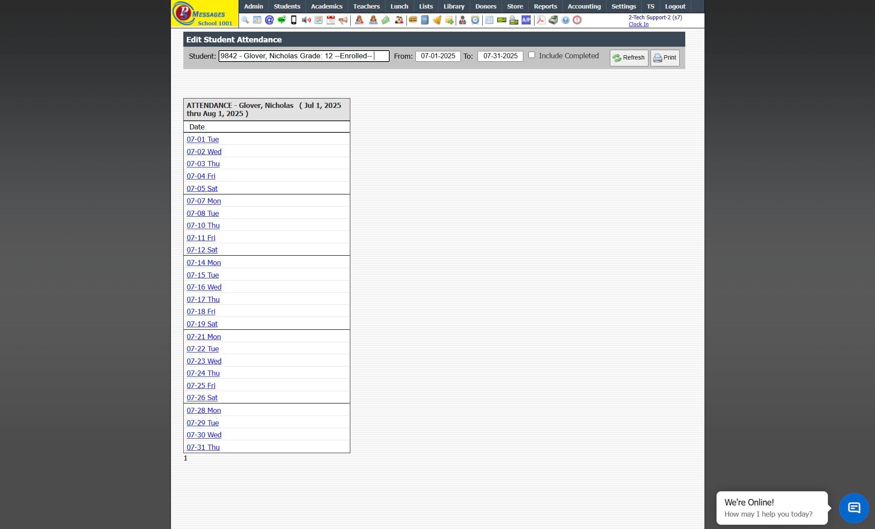Image resolution: width=875 pixels, height=529 pixels.
Task: Enable the Include Completed checkbox
Action: [x=532, y=55]
